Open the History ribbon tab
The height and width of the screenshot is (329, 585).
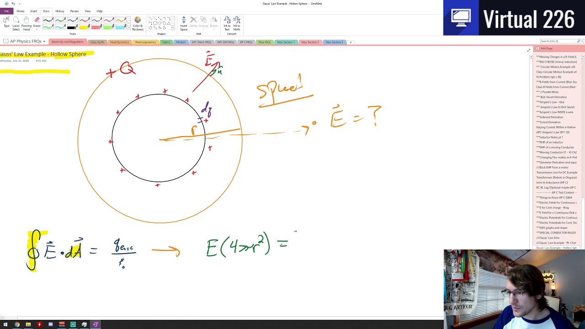tap(60, 11)
